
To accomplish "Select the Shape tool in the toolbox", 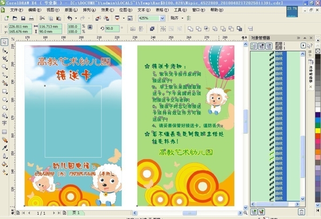I will click(x=4, y=51).
